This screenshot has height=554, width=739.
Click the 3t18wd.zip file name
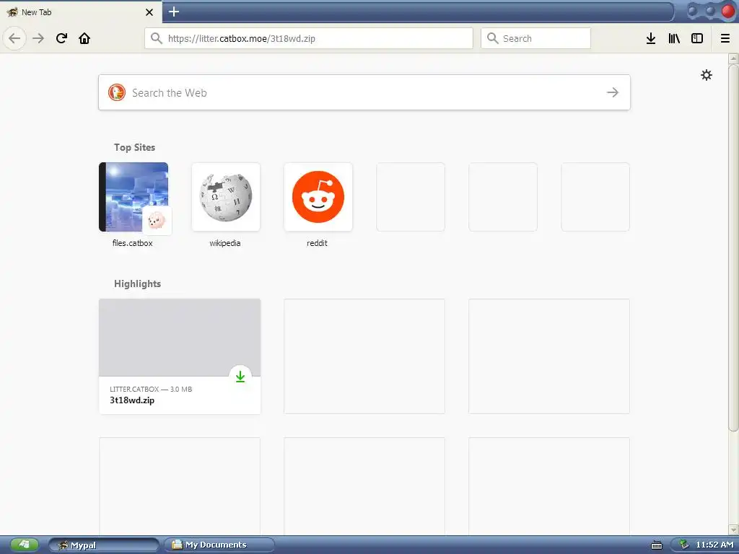132,400
